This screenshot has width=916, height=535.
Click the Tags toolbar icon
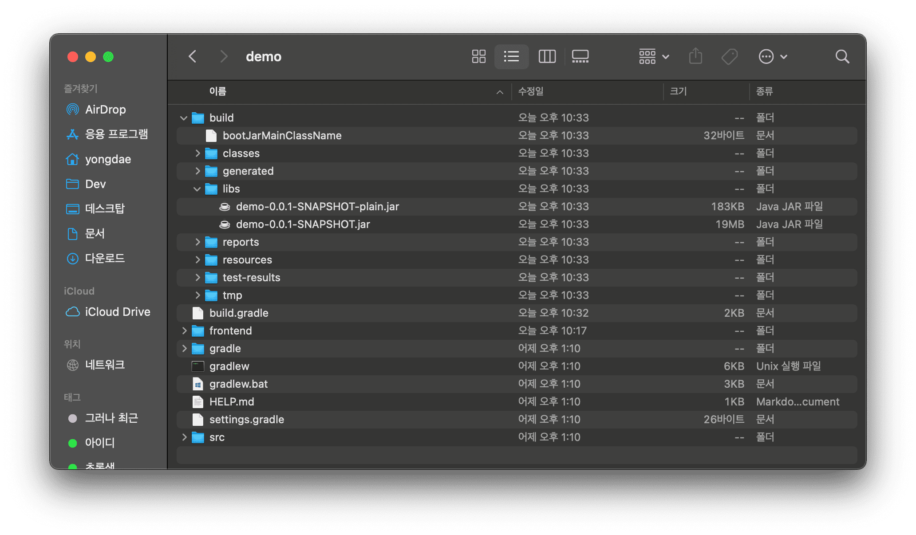click(x=729, y=56)
